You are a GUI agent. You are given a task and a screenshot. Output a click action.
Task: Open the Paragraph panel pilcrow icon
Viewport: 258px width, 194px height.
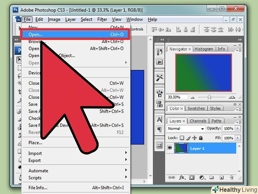point(159,129)
